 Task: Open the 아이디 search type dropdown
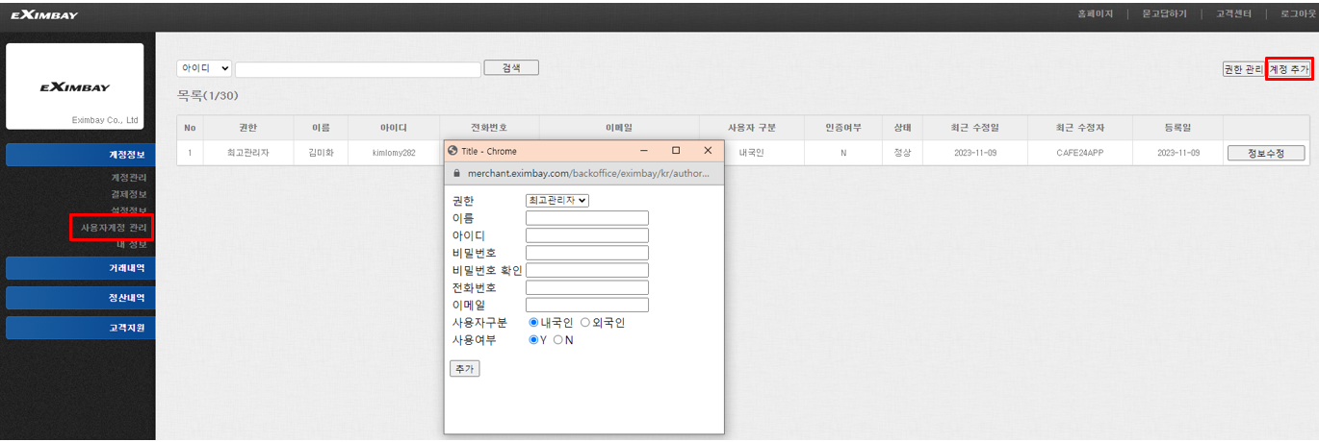204,68
